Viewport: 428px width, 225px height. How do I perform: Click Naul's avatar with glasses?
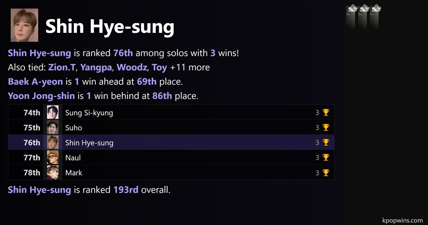pyautogui.click(x=53, y=157)
